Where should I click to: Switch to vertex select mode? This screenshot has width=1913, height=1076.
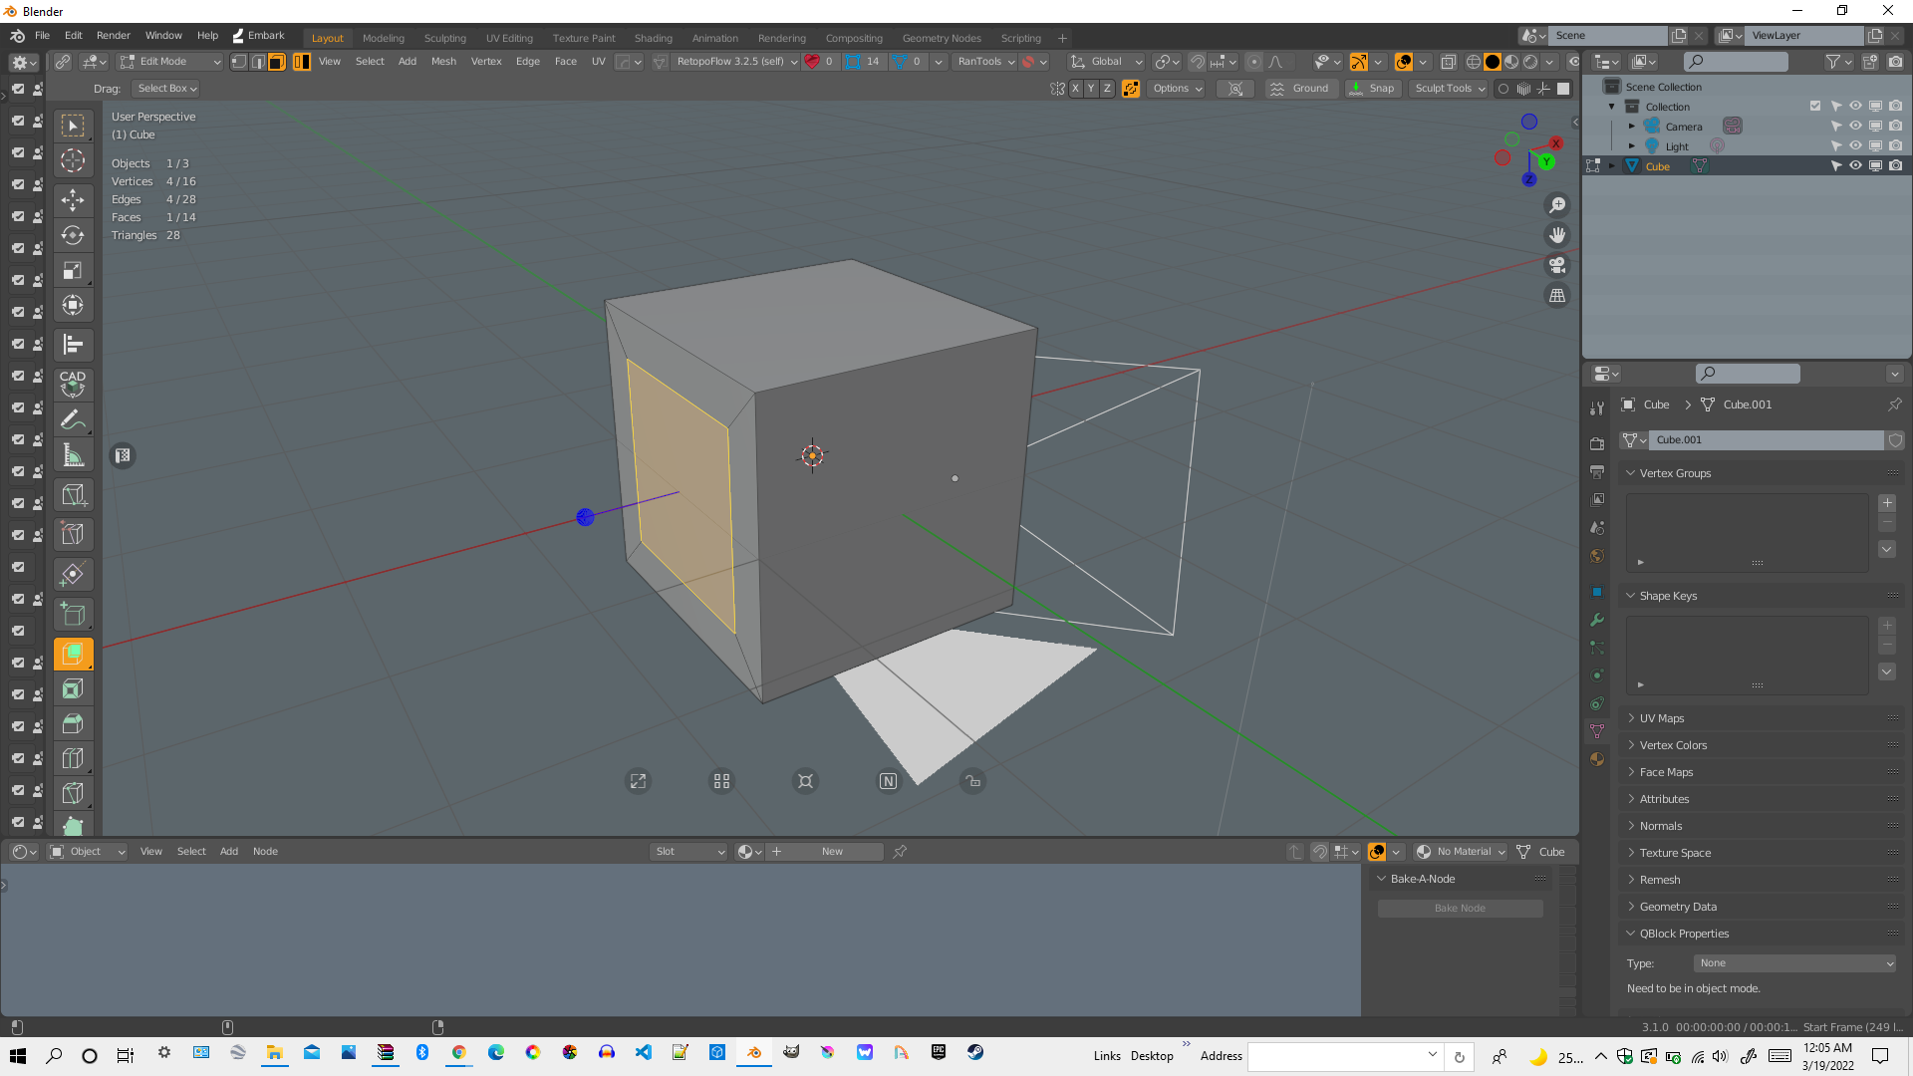(x=239, y=62)
